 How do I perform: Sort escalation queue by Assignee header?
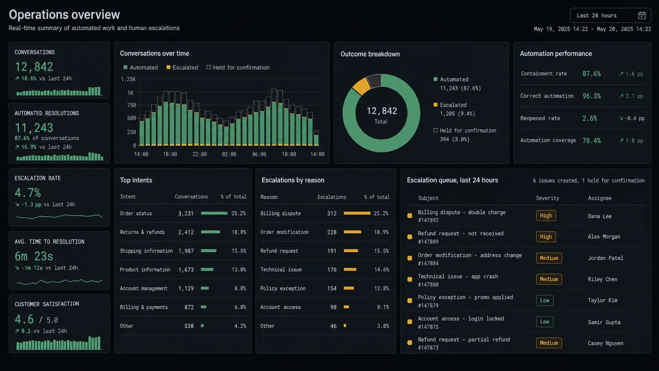600,198
